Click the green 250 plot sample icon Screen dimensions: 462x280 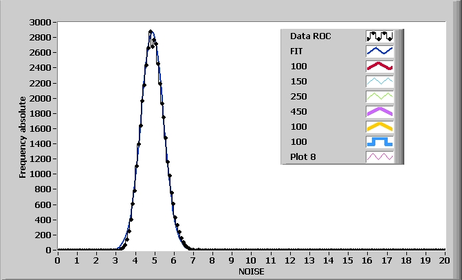[379, 97]
